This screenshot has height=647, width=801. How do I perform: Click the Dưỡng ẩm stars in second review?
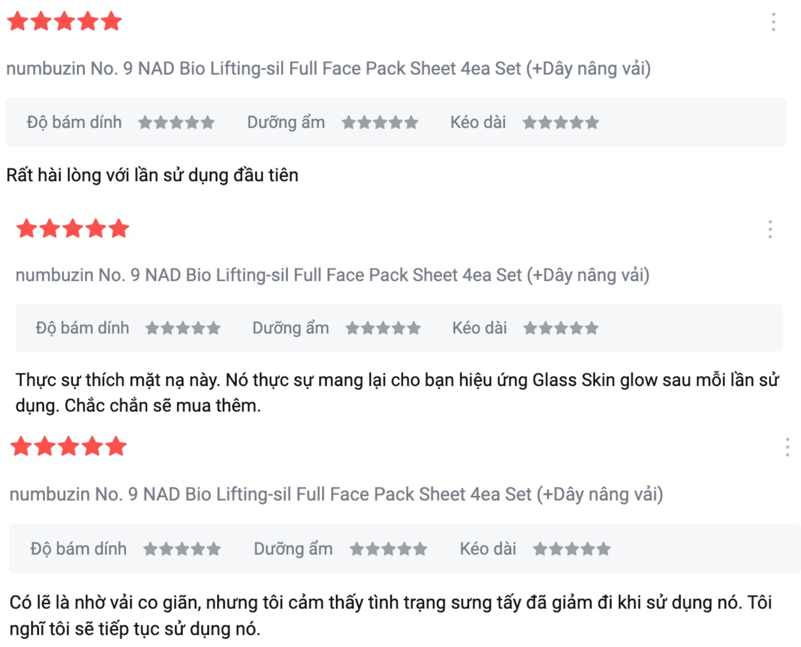click(383, 328)
